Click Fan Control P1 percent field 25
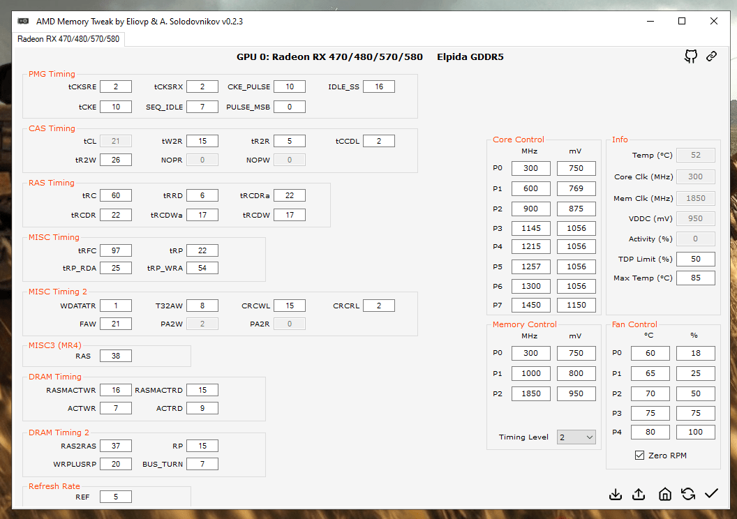This screenshot has width=737, height=519. point(696,373)
